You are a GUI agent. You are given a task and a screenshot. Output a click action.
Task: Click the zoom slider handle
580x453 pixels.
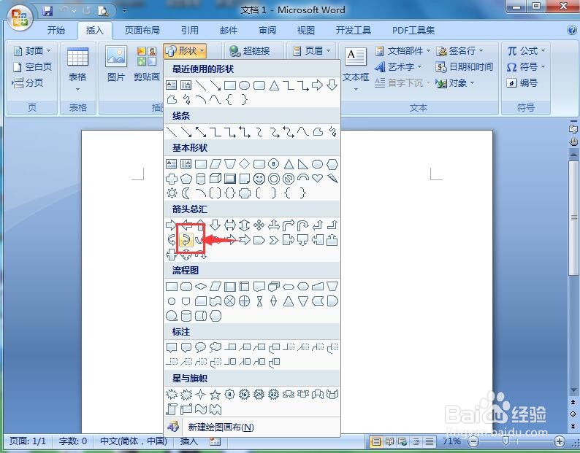click(x=505, y=441)
